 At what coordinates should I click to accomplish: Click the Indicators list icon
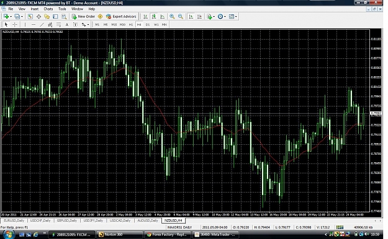click(209, 17)
